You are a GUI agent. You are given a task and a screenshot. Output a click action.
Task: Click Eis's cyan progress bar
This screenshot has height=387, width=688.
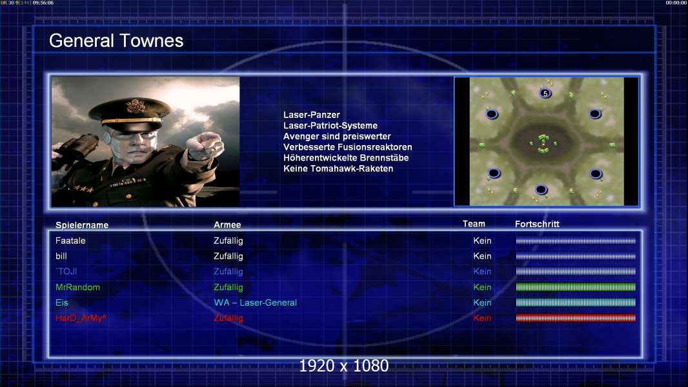point(576,303)
